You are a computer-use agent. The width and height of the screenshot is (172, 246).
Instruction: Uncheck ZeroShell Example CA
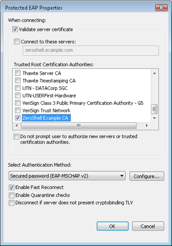click(18, 118)
